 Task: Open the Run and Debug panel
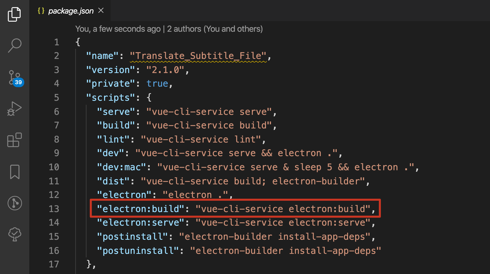[14, 109]
